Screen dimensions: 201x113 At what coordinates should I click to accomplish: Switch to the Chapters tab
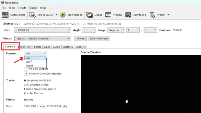[80, 47]
